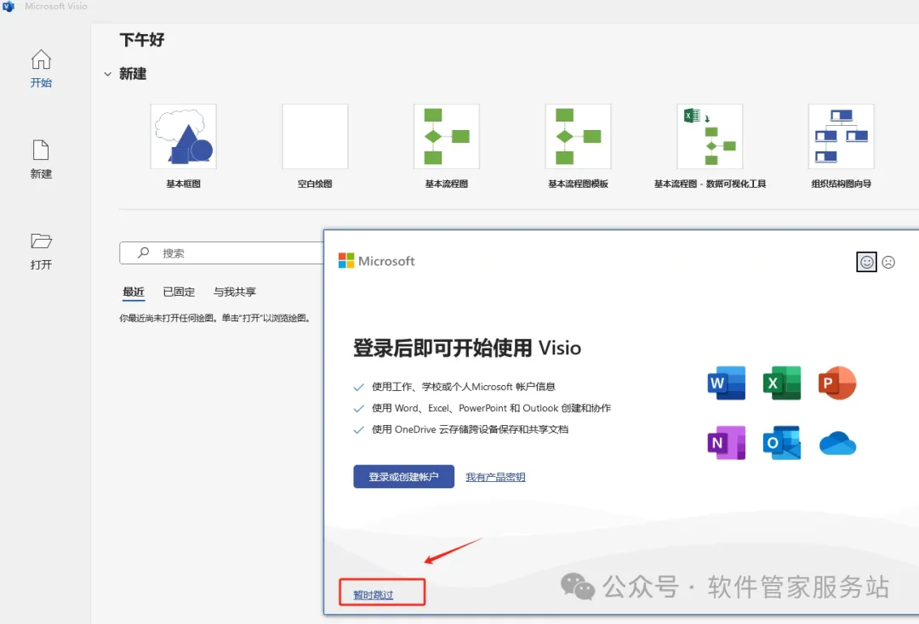Click the magnifier icon in search box

pyautogui.click(x=143, y=252)
